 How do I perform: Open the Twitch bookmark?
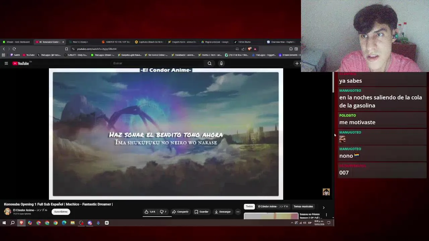point(15,55)
